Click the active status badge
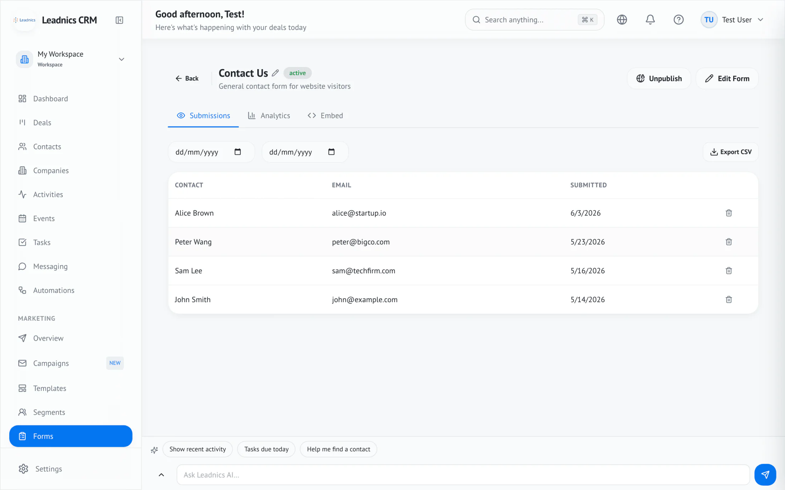The width and height of the screenshot is (785, 490). click(x=297, y=73)
